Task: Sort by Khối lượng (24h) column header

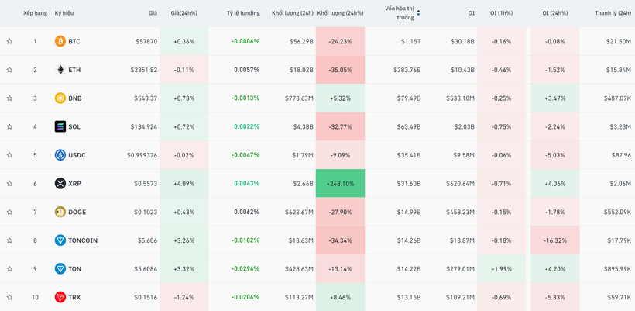Action: (x=293, y=13)
